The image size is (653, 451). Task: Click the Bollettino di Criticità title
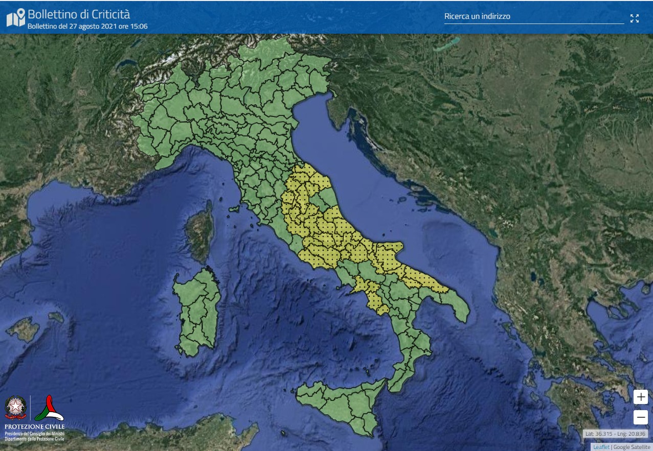(79, 14)
